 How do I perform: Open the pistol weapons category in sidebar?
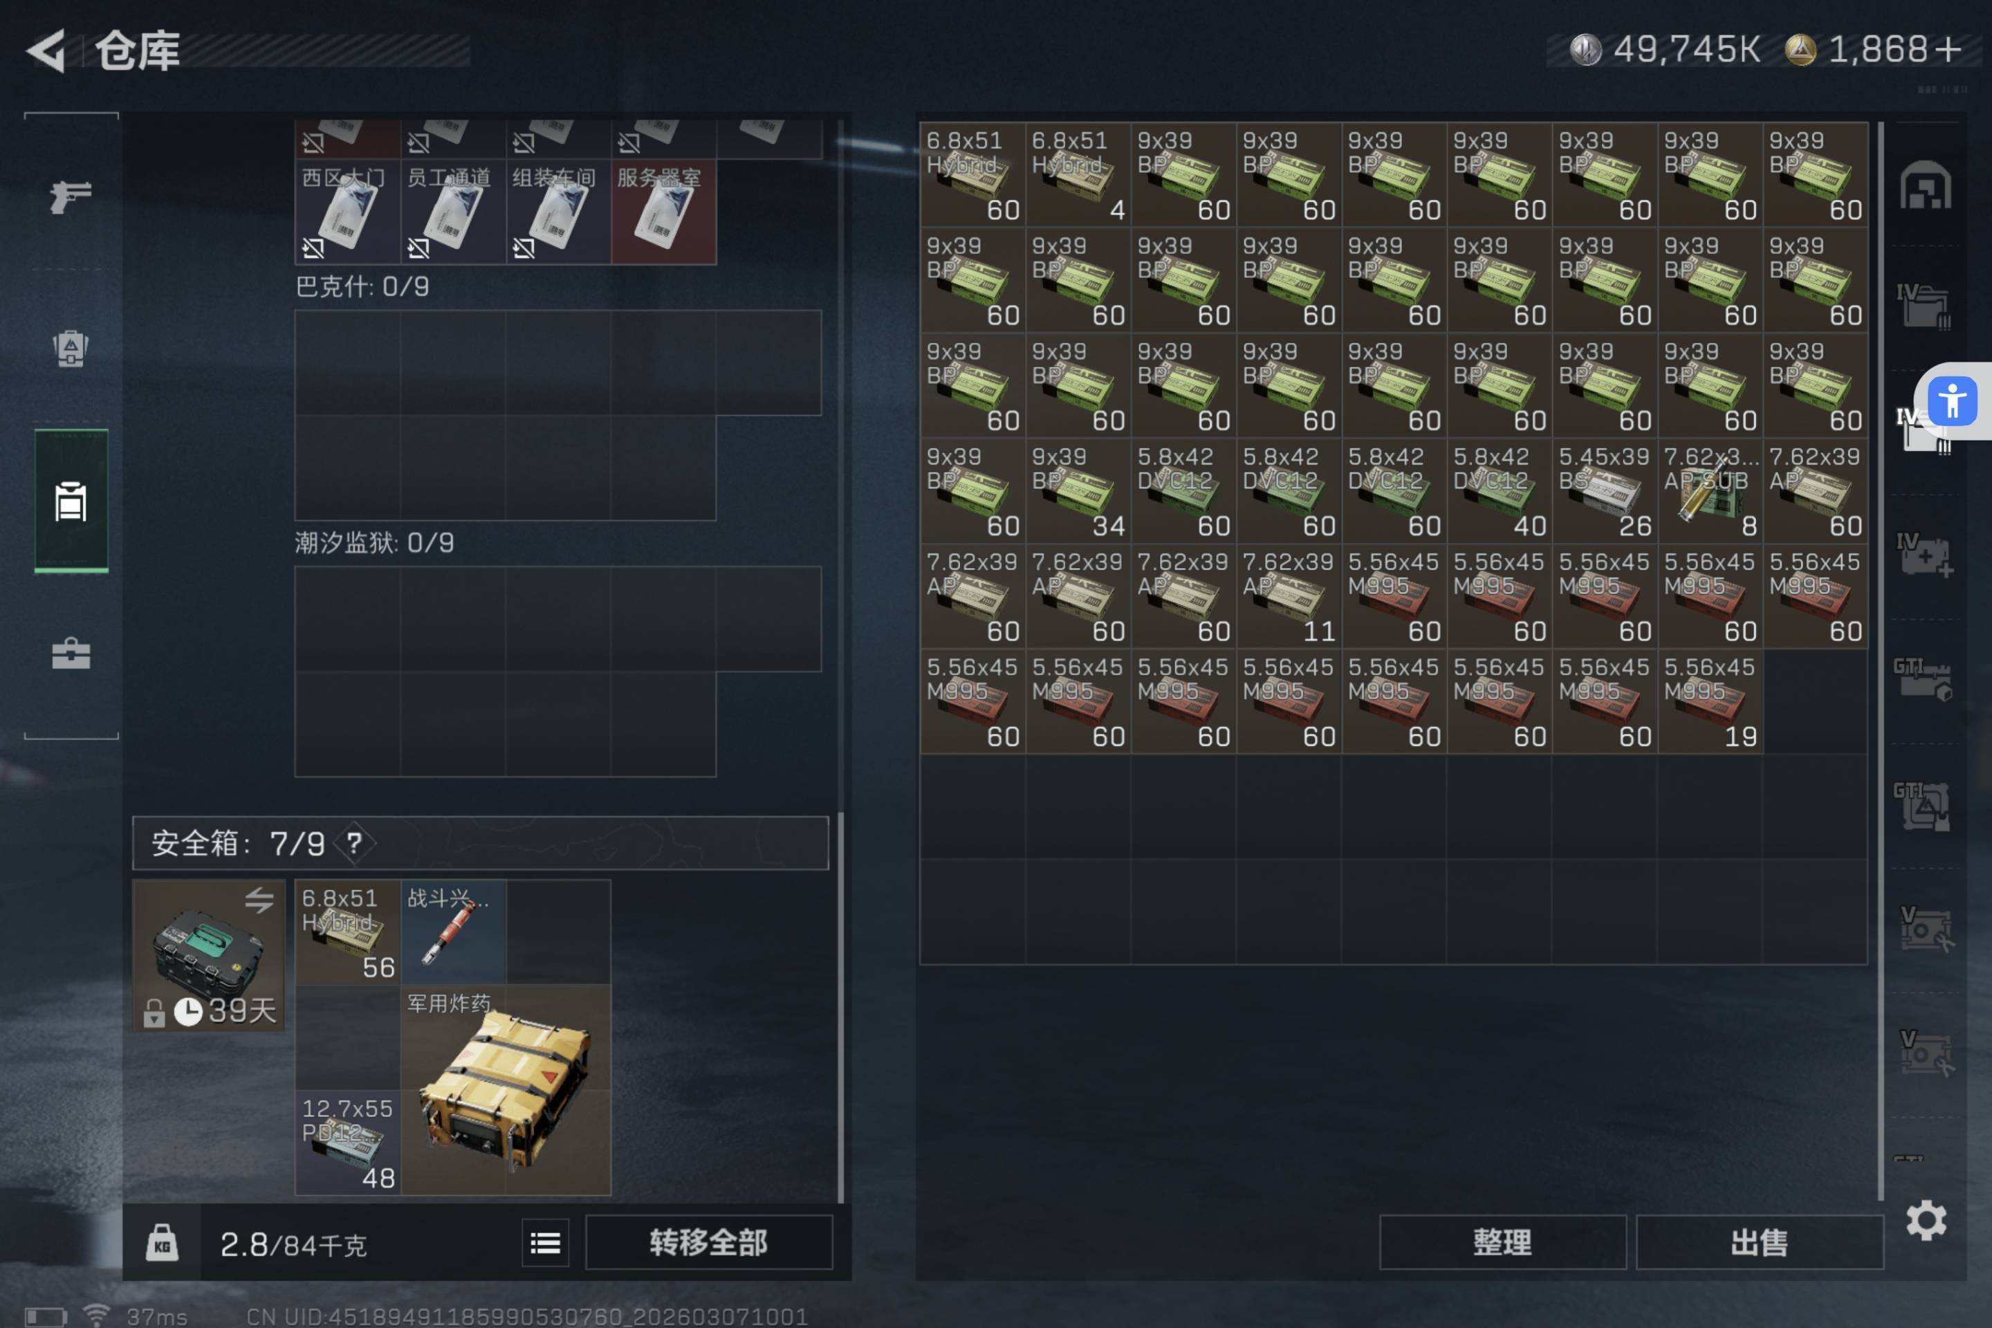[x=71, y=196]
